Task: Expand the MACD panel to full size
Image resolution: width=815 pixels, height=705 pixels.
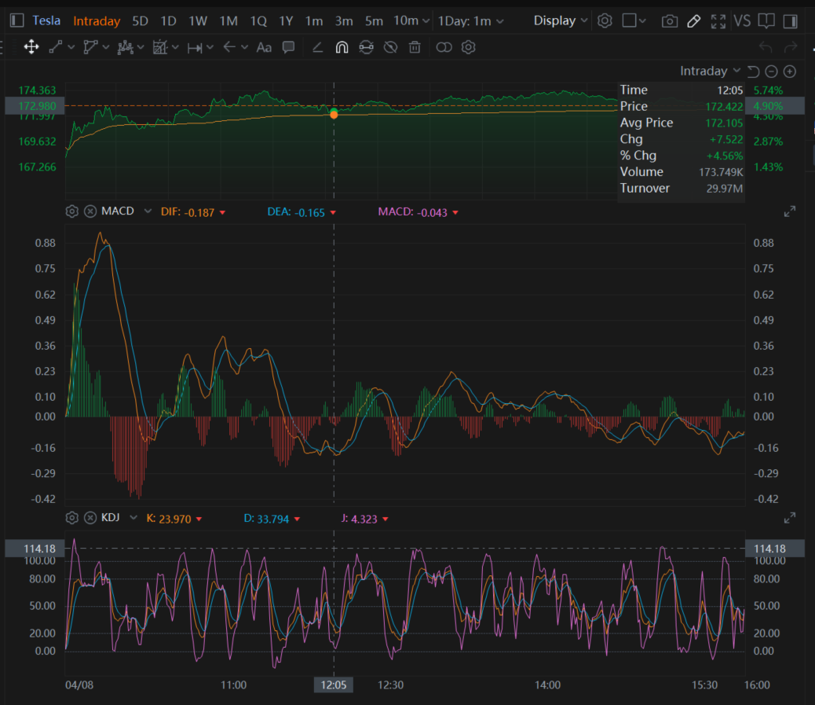Action: [x=790, y=211]
